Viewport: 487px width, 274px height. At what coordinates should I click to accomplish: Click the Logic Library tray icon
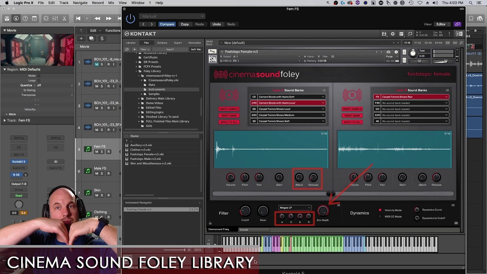(x=7, y=18)
